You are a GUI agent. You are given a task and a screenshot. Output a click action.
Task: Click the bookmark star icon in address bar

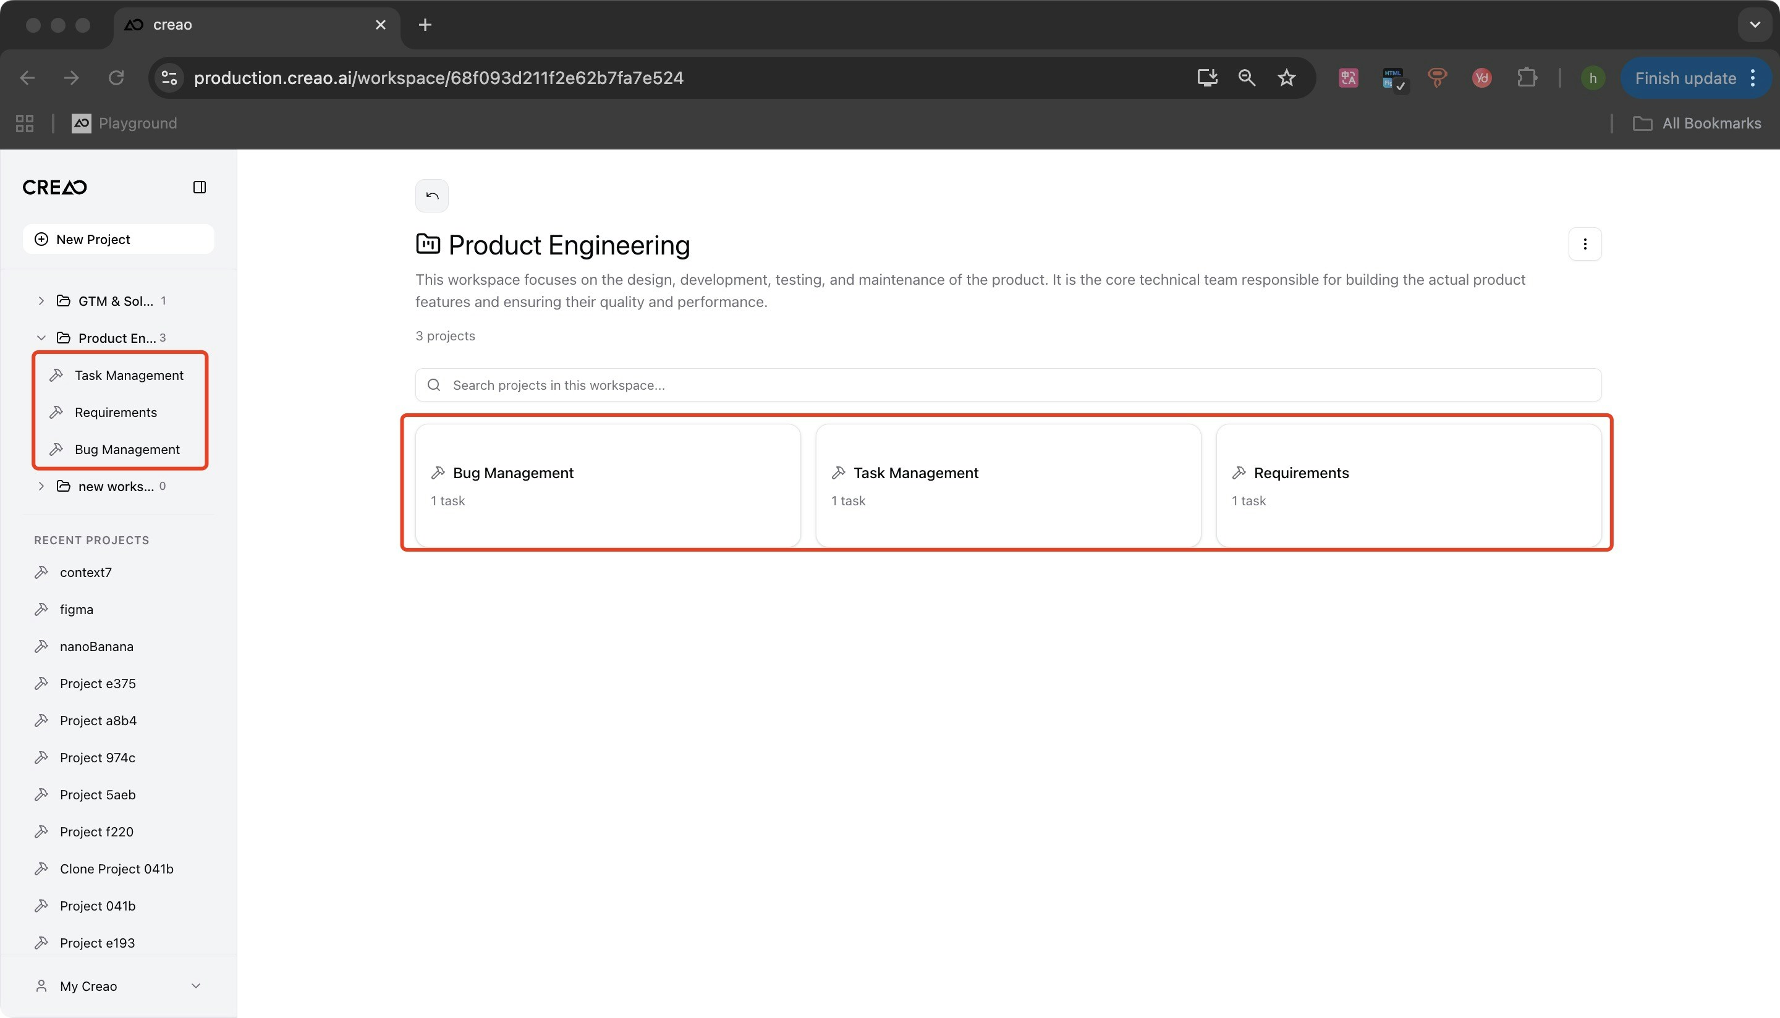(x=1286, y=78)
